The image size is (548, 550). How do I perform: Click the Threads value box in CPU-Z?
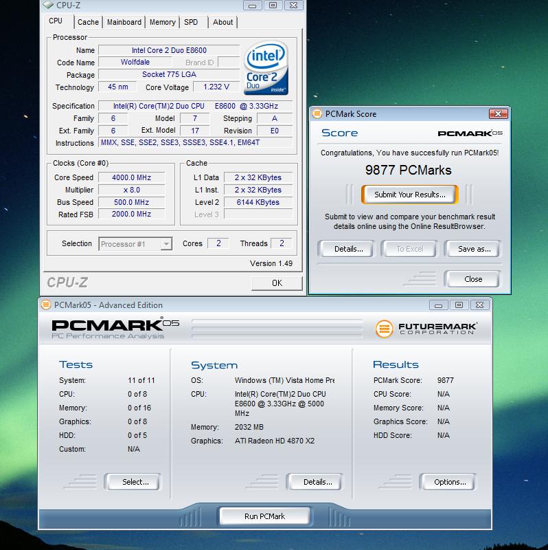[x=282, y=243]
